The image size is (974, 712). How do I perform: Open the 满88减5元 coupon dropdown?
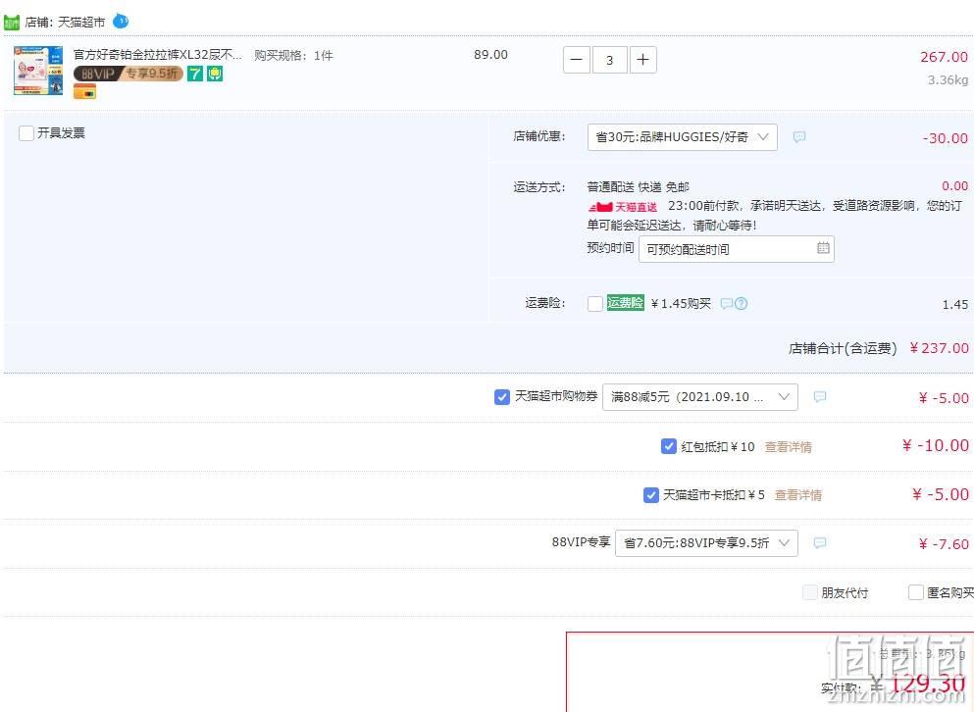[700, 396]
